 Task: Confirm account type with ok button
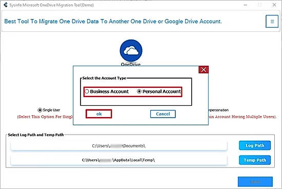click(x=99, y=114)
